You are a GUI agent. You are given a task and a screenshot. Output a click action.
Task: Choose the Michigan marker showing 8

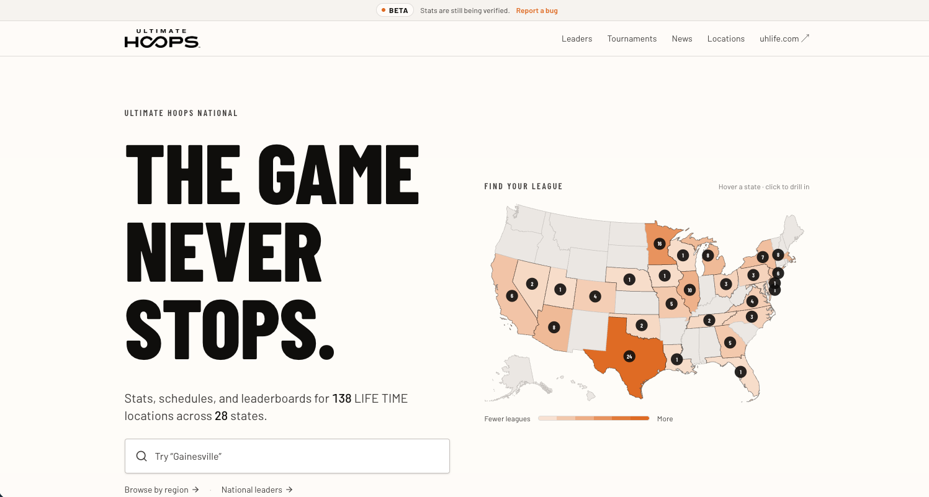pos(707,255)
